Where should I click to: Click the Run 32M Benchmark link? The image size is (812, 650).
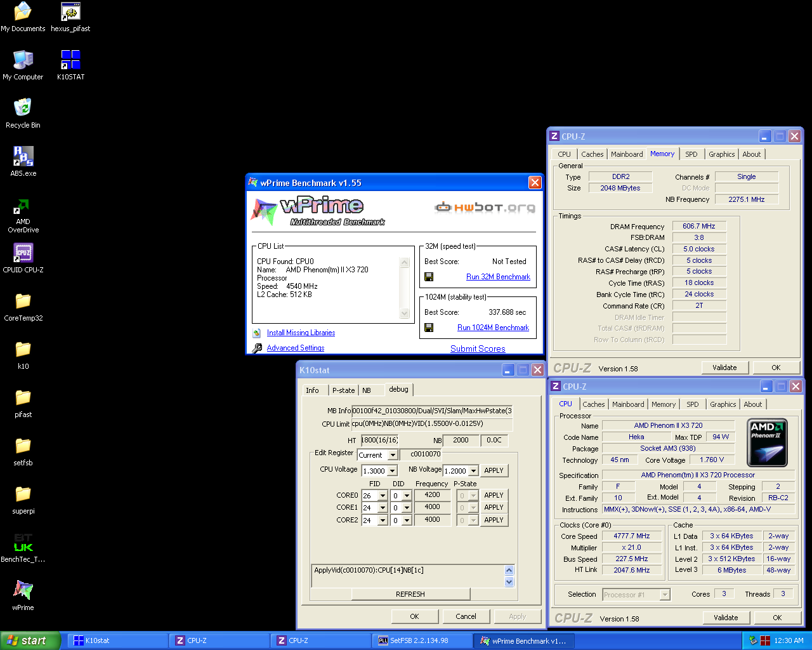[x=498, y=277]
